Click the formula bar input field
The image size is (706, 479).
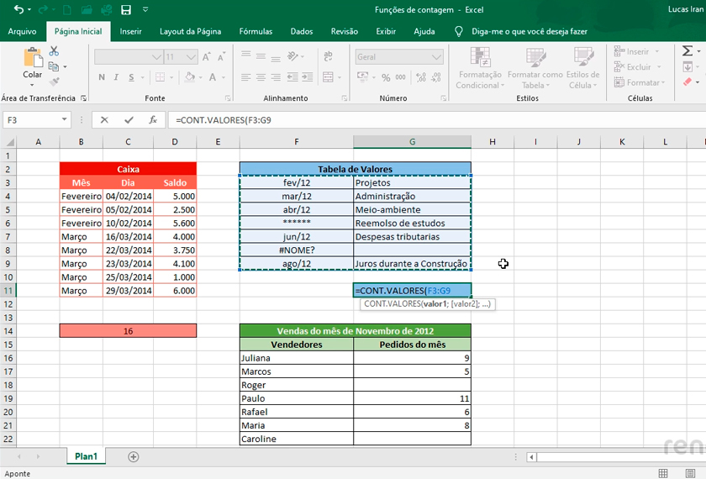[420, 120]
